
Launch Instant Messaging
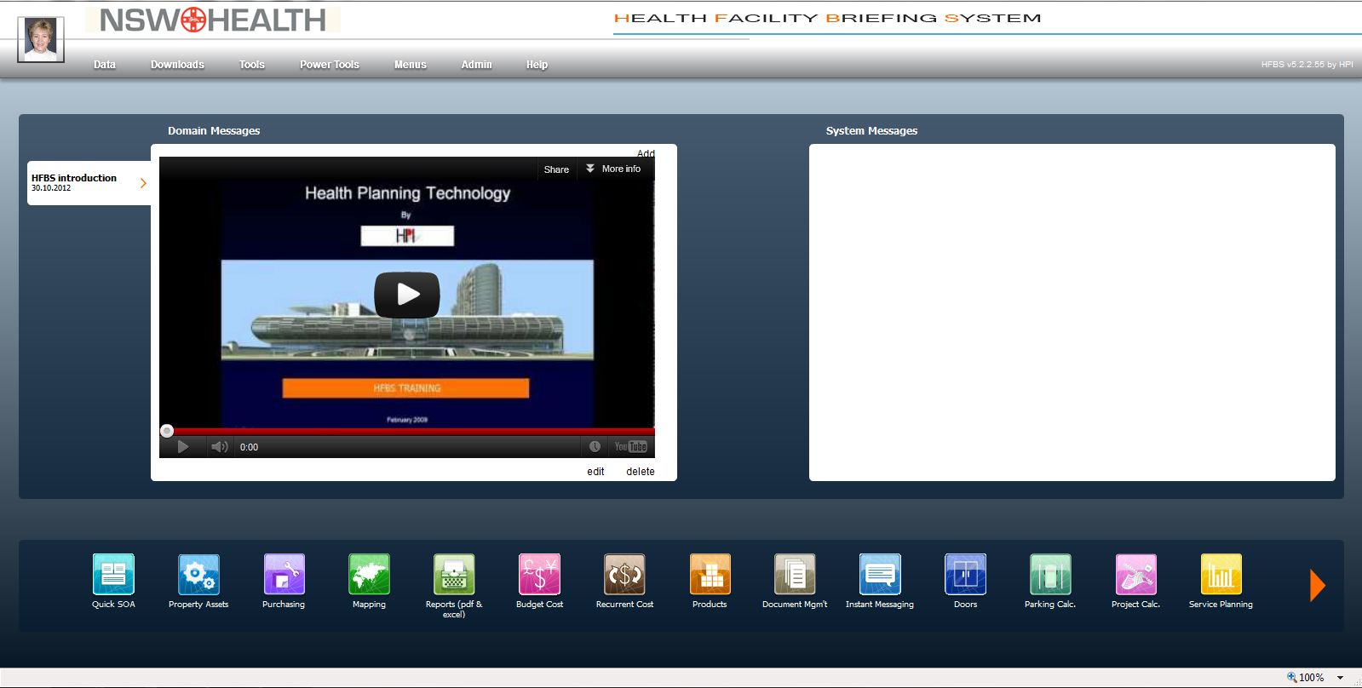880,574
